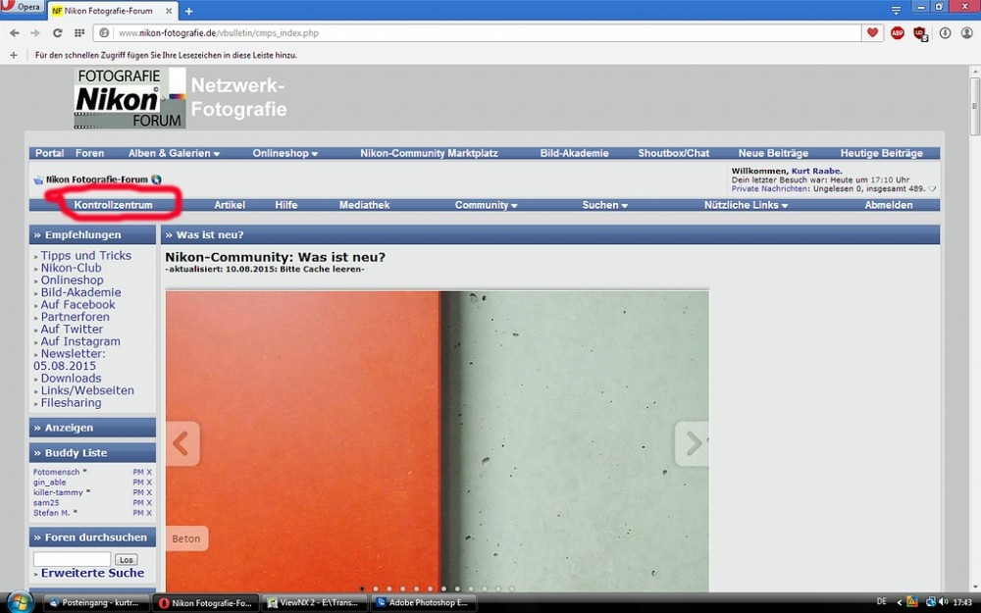Add a bookmark to the bookmarks bar
The width and height of the screenshot is (981, 613).
[13, 55]
